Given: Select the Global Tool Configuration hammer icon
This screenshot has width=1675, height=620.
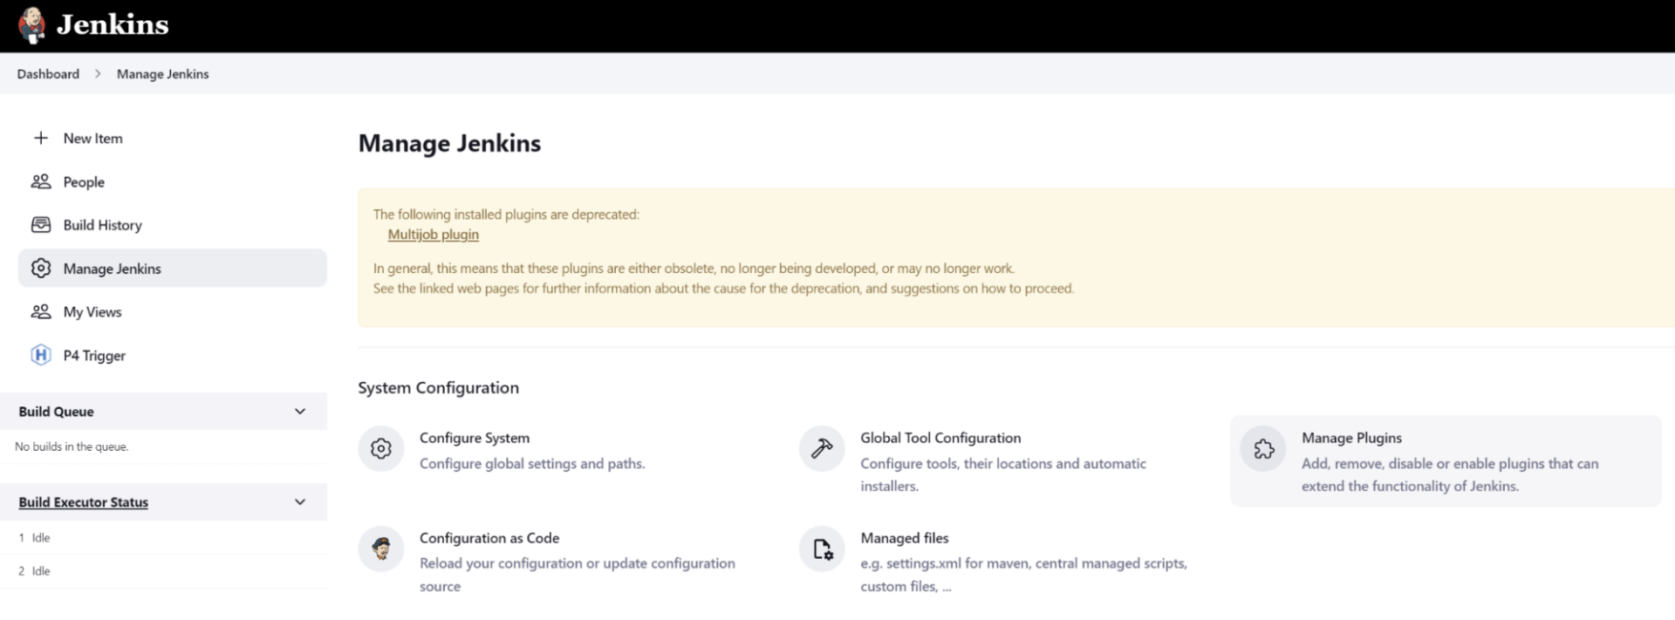Looking at the screenshot, I should pyautogui.click(x=821, y=447).
